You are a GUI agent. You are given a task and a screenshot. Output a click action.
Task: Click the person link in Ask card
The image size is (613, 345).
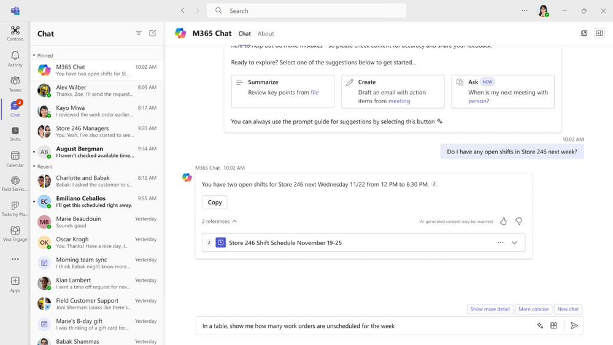tap(477, 101)
